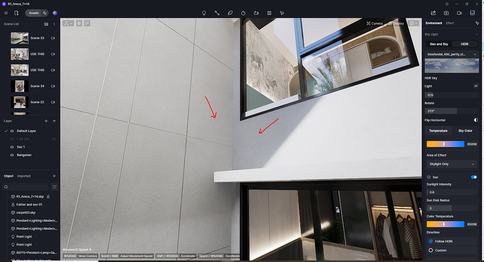This screenshot has height=262, width=484.
Task: Click the globe coordinate icon in viewport
Action: click(x=79, y=24)
